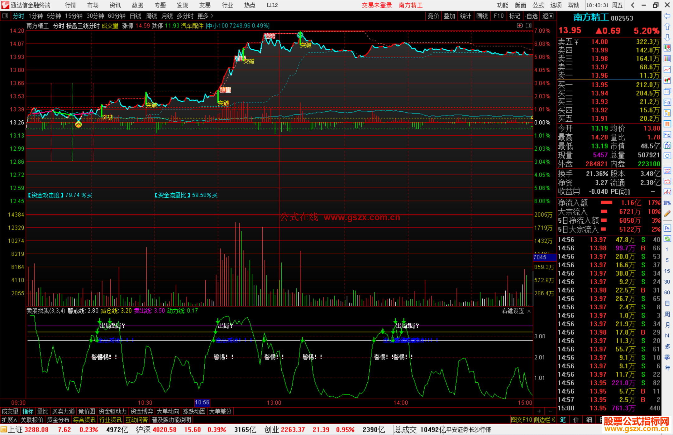Screen dimensions: 673x435
Task: Close the 卖股找我 indicator panel
Action: [x=529, y=311]
